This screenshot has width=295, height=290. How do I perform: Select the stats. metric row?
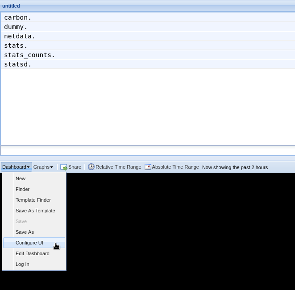[x=148, y=46]
